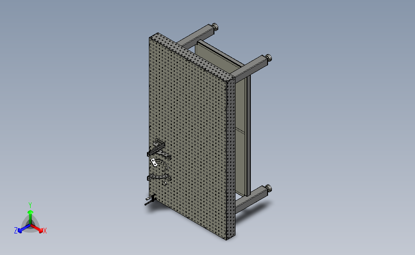Select the angle bracket fixture above the white clamp
This screenshot has width=415, height=255.
click(x=157, y=148)
